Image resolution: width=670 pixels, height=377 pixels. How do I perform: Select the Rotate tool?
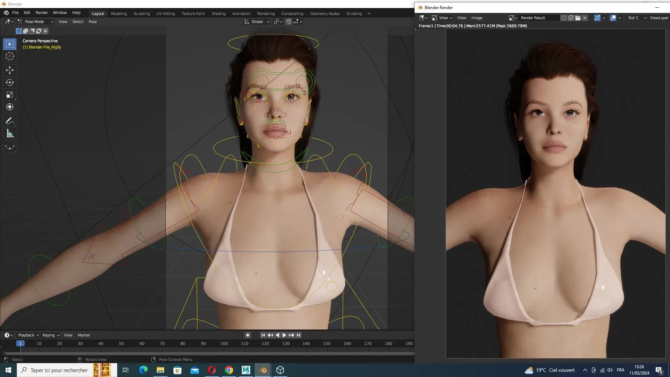click(9, 82)
